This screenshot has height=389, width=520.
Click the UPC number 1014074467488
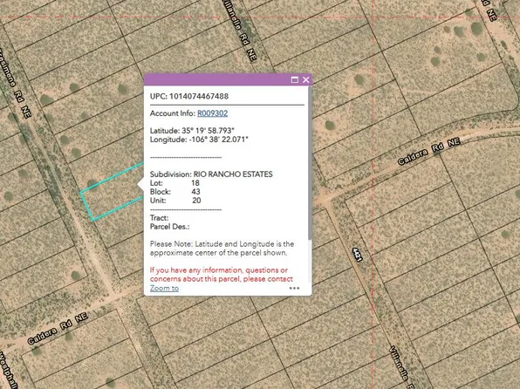click(199, 97)
